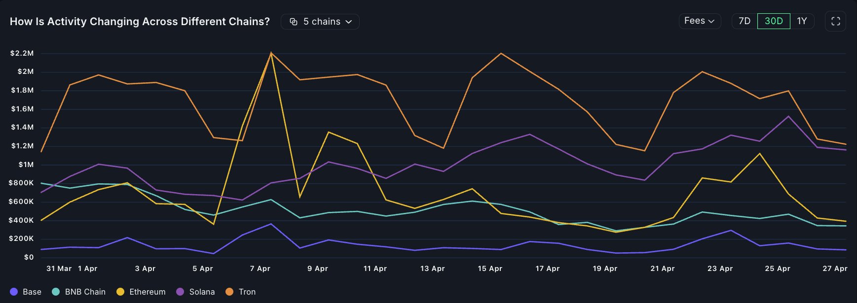Click the yellow Ethereum legend dot
857x303 pixels.
click(120, 292)
